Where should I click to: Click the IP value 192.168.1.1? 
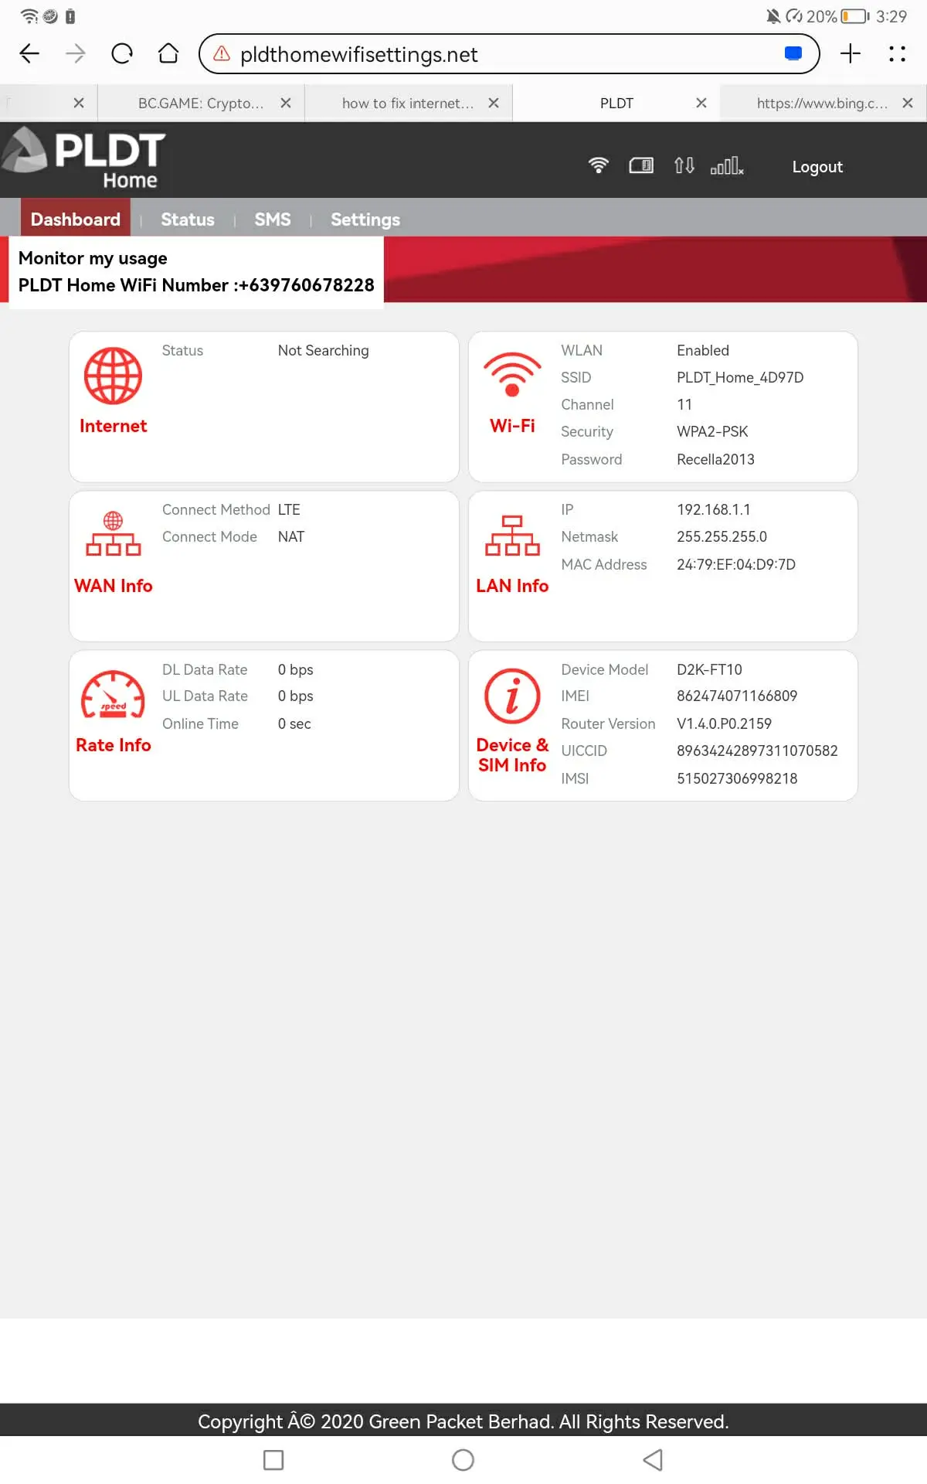(714, 509)
